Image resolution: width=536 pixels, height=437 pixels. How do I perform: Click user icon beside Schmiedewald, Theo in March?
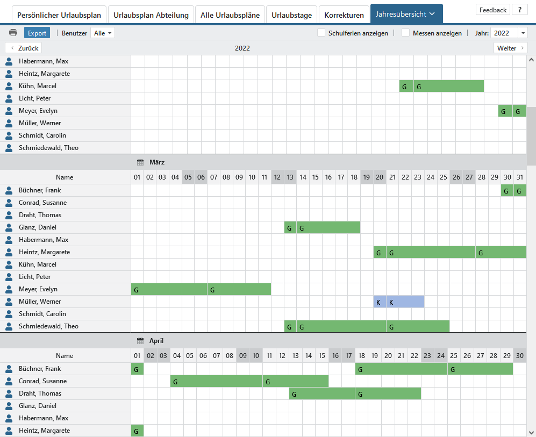pos(9,326)
